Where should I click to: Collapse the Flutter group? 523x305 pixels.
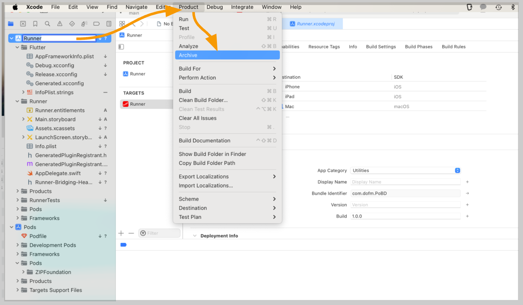pyautogui.click(x=17, y=47)
